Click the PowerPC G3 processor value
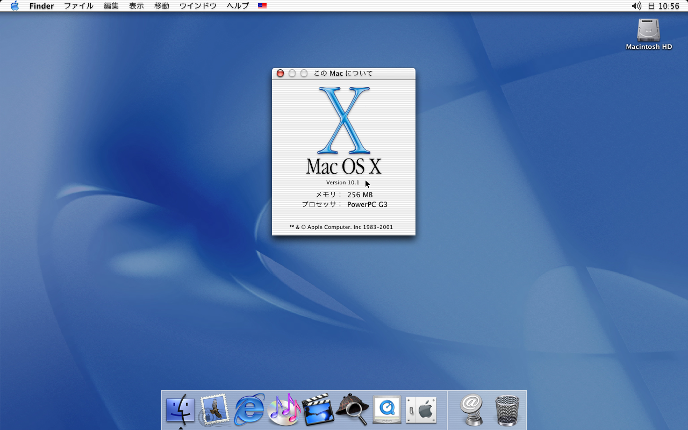The image size is (688, 430). pyautogui.click(x=367, y=204)
